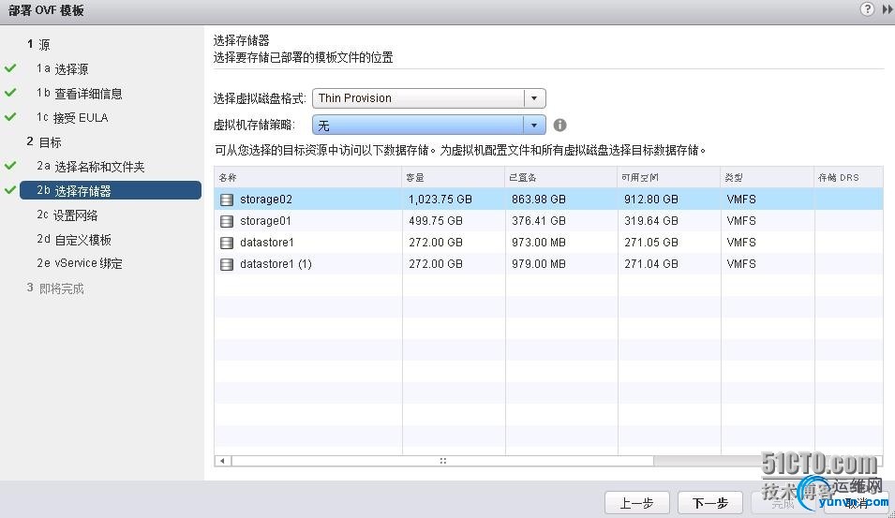895x518 pixels.
Task: Go to step 1a 选择源
Action: (x=63, y=69)
